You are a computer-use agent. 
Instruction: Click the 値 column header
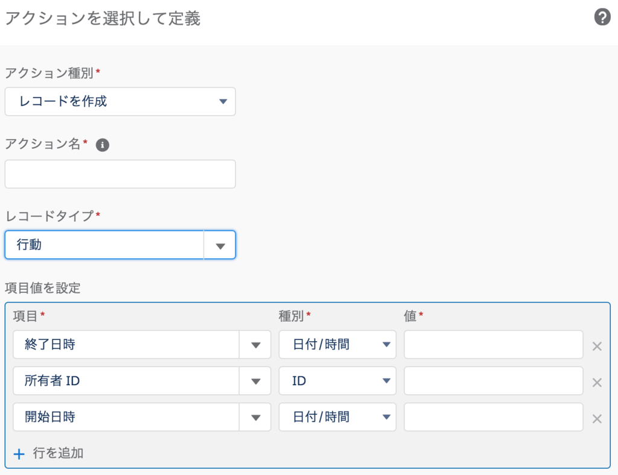coord(410,316)
